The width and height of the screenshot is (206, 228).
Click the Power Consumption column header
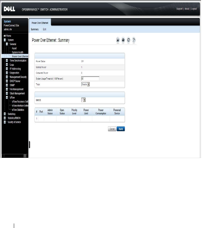tap(101, 112)
